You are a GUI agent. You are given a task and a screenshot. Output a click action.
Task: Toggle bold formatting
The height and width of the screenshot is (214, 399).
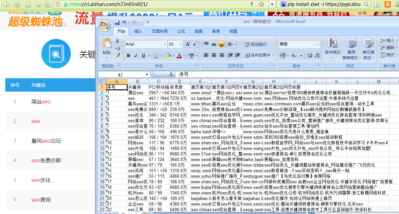128,56
